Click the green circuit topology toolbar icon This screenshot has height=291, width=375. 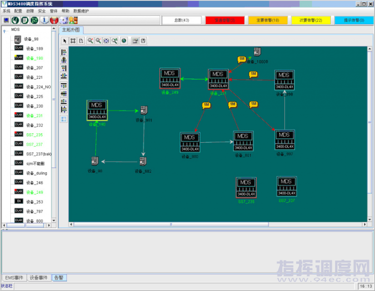point(34,20)
